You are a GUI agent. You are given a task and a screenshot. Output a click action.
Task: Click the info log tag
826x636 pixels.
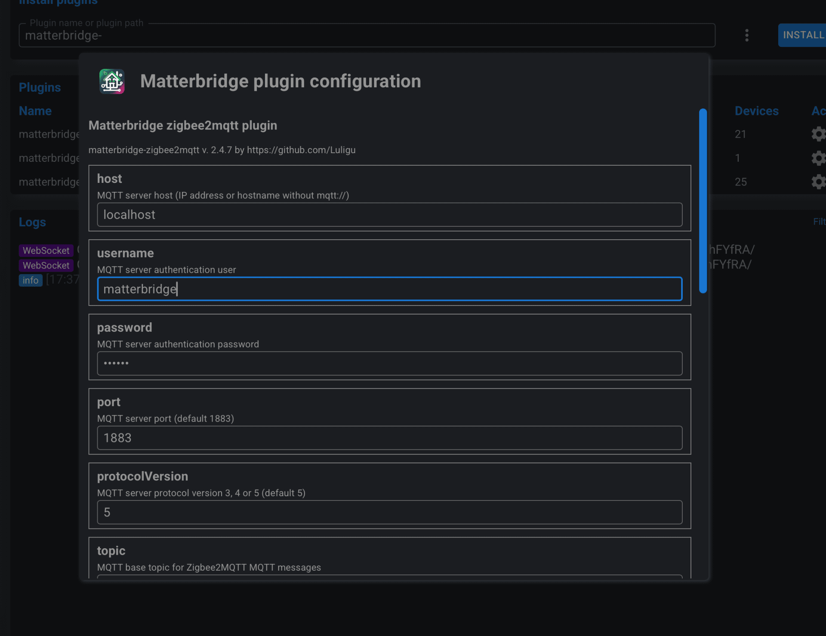[31, 281]
